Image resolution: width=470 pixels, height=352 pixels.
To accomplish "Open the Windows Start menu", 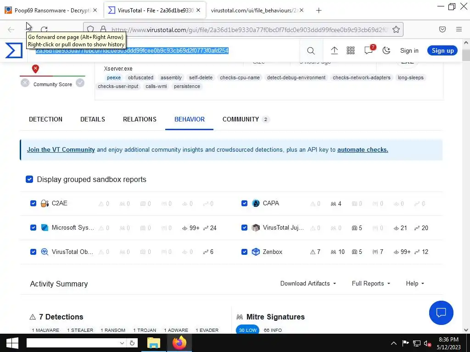I will click(x=12, y=343).
